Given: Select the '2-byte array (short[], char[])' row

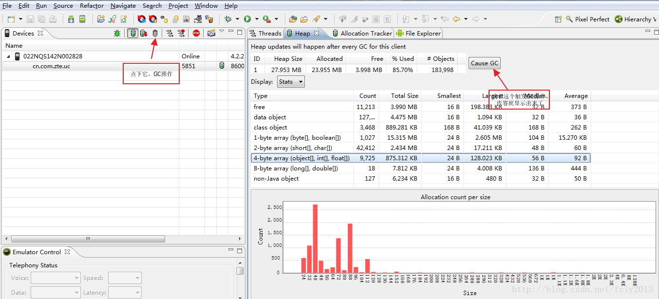Looking at the screenshot, I should pyautogui.click(x=421, y=148).
